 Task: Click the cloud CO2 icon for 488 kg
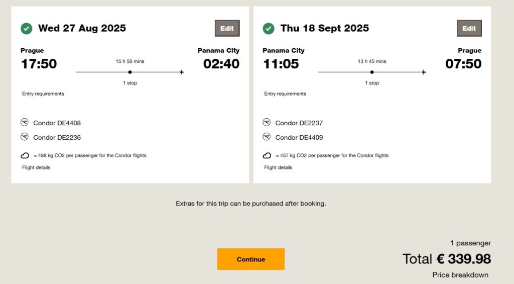pyautogui.click(x=25, y=156)
